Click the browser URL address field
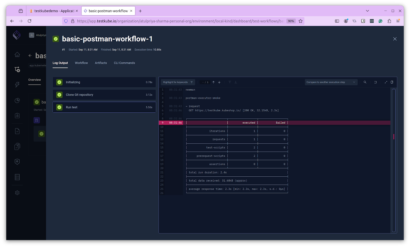The height and width of the screenshot is (247, 410). click(180, 21)
